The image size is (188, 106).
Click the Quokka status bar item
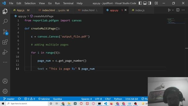(57, 99)
